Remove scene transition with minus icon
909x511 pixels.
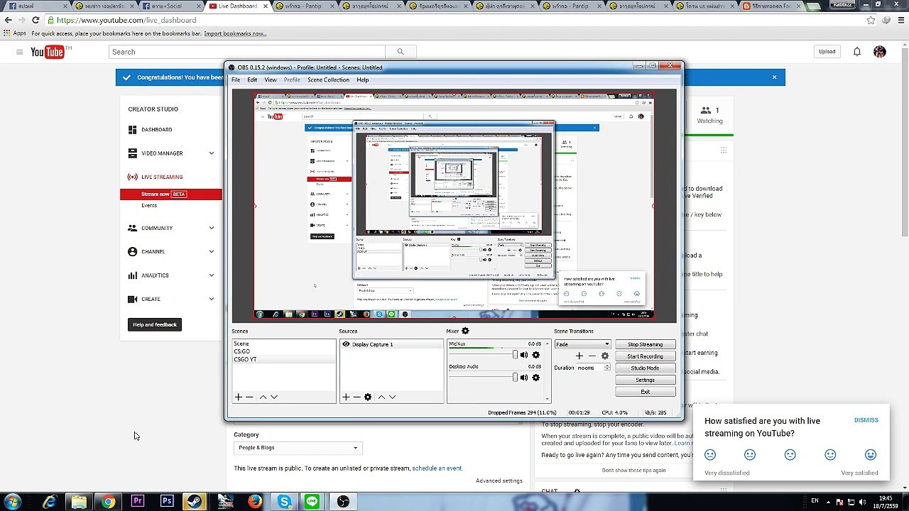pos(592,356)
